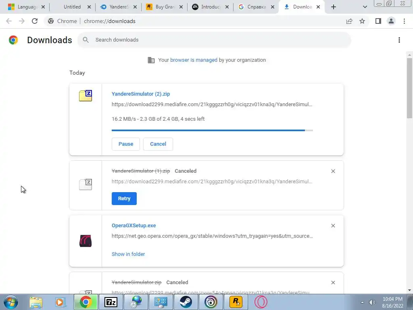
Task: Pause the YandereSimulator (2).zip download
Action: [x=126, y=144]
